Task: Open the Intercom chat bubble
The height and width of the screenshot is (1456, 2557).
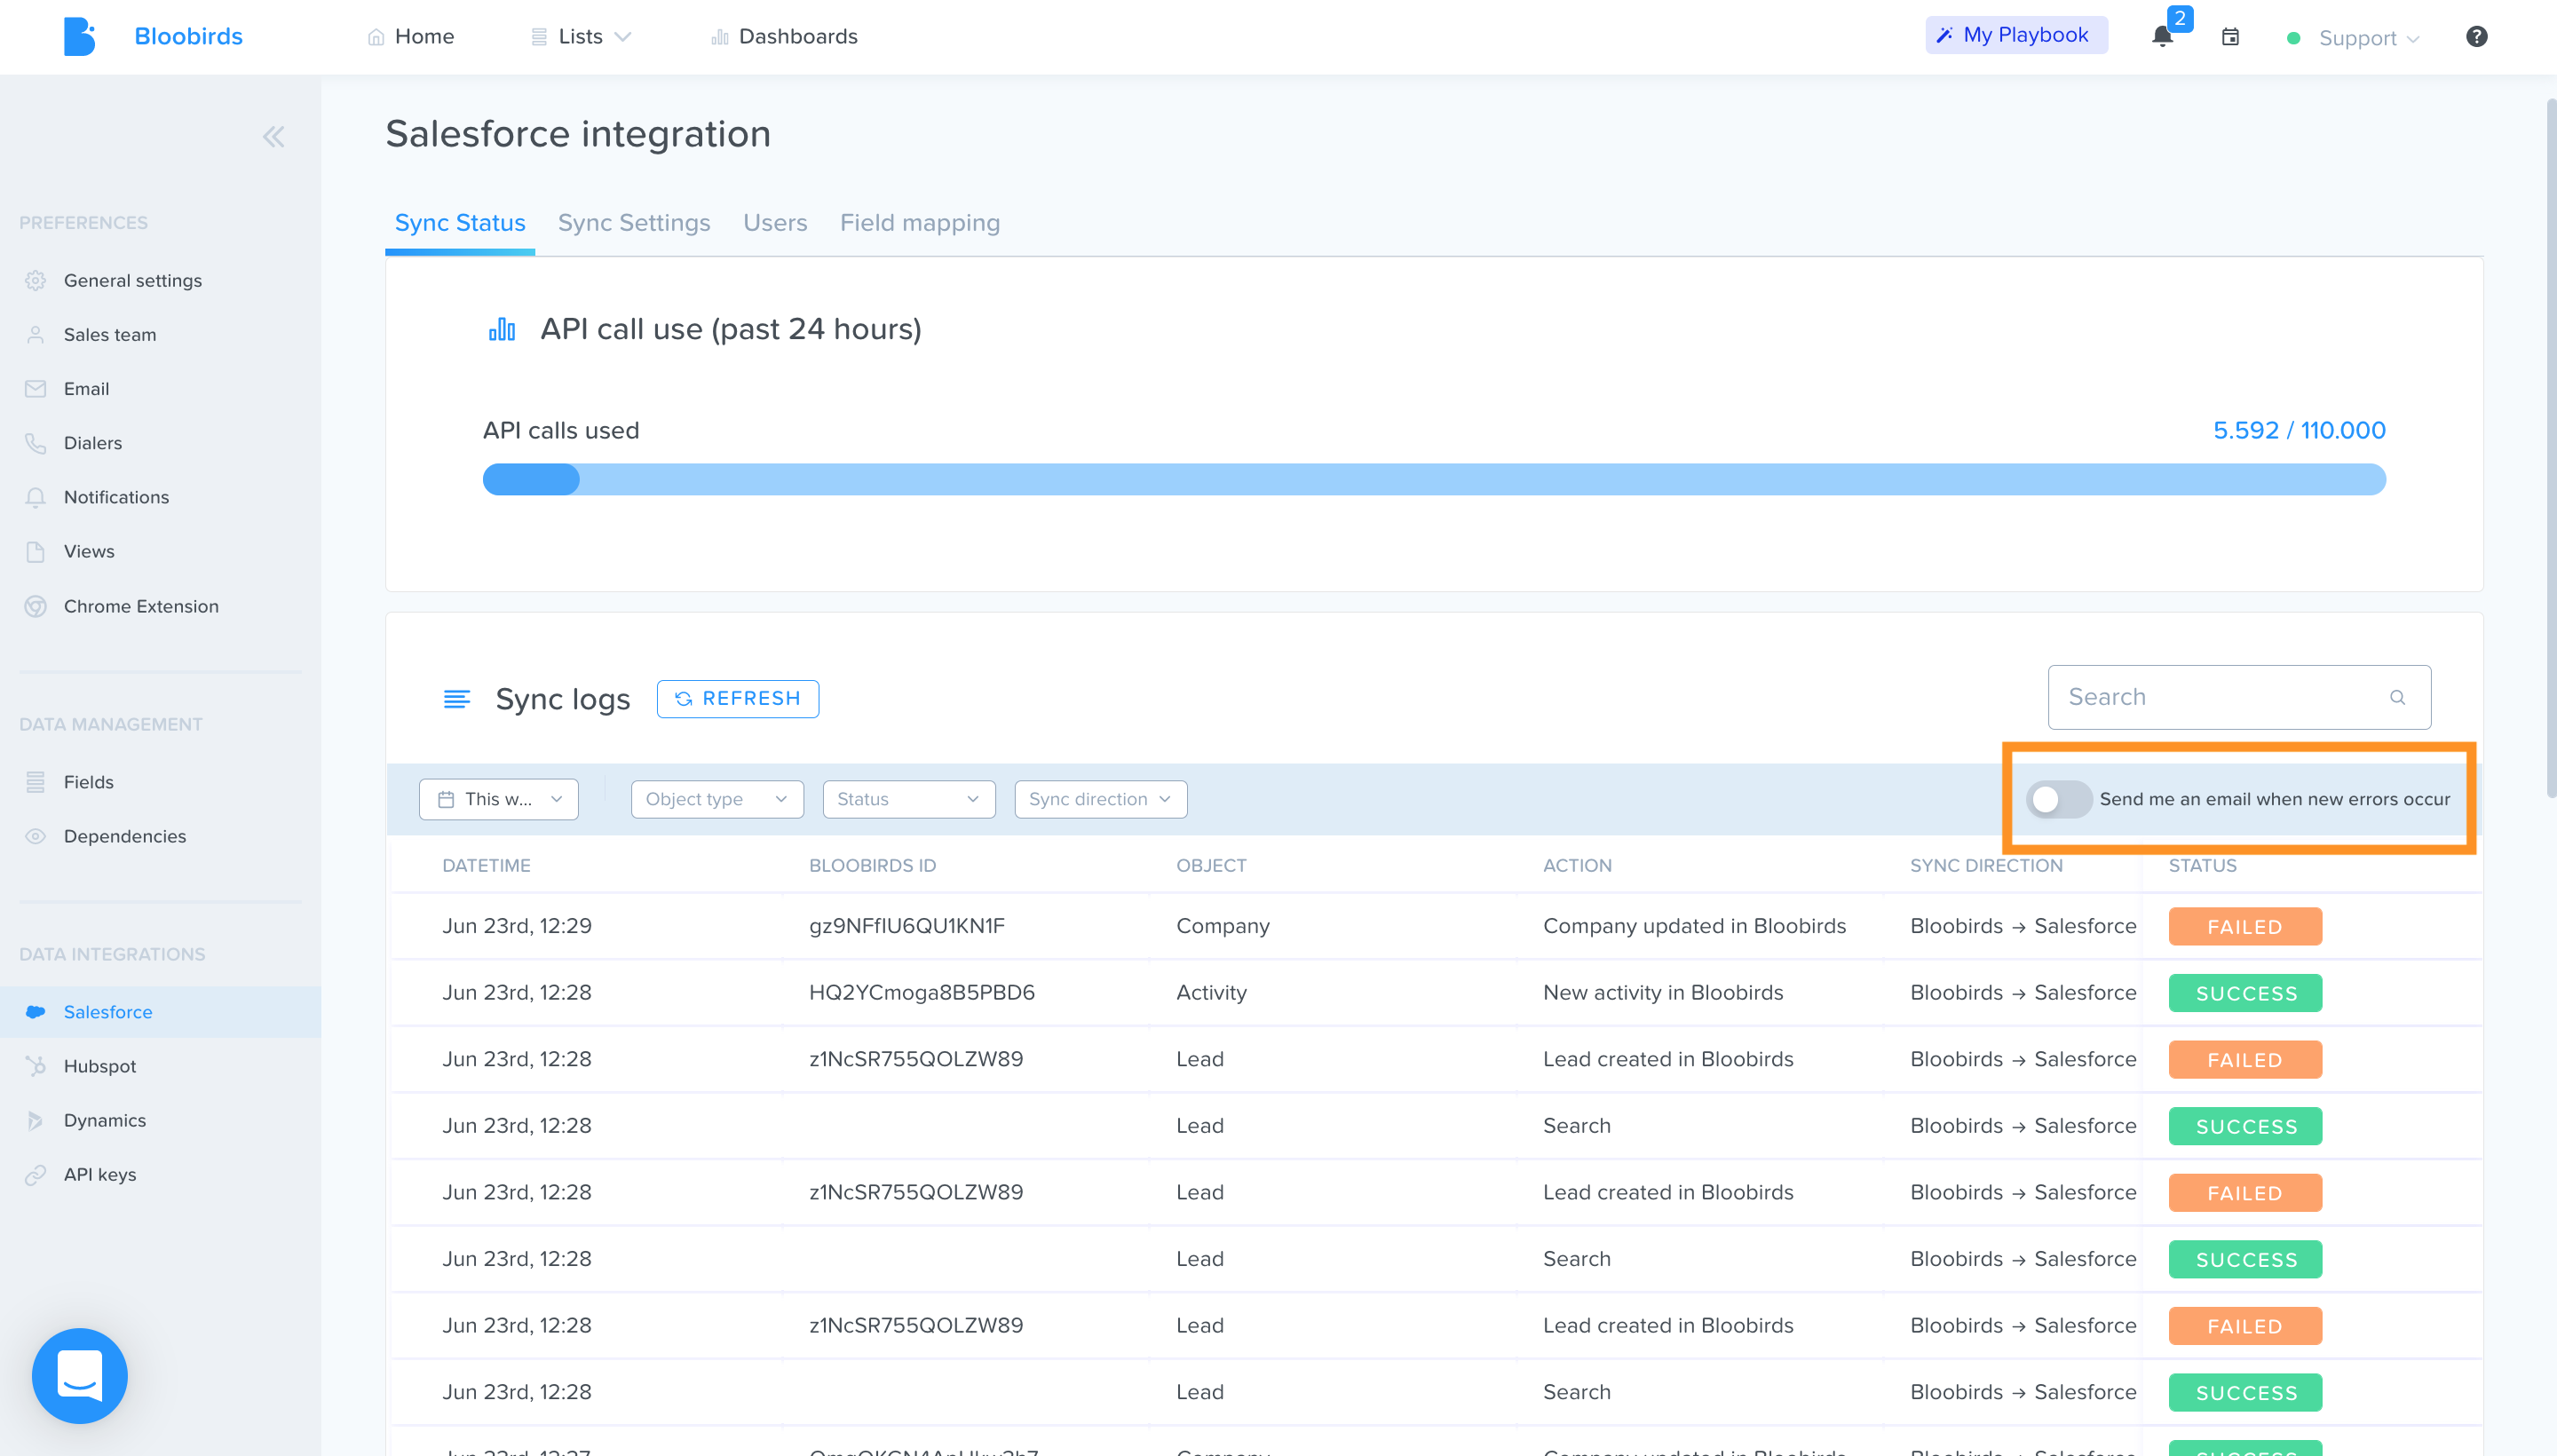Action: pos(80,1375)
